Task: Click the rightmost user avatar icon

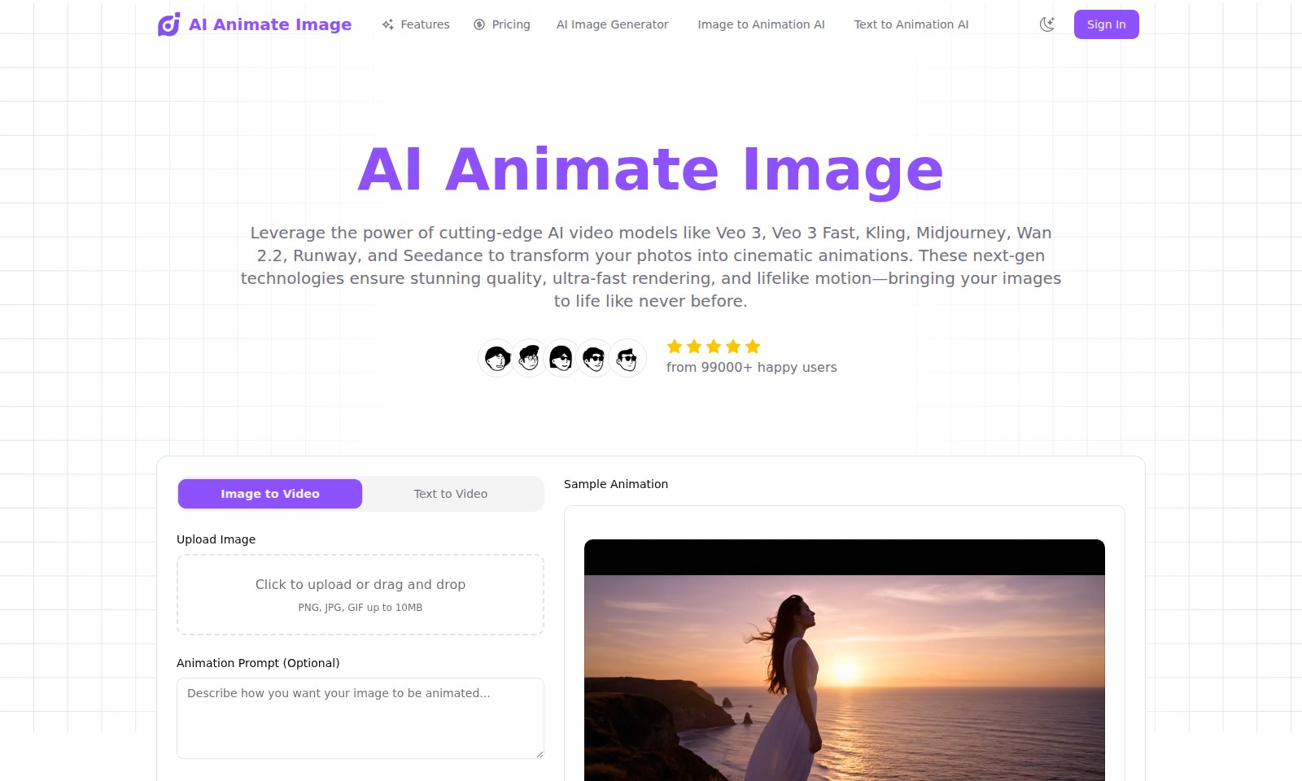Action: tap(627, 358)
